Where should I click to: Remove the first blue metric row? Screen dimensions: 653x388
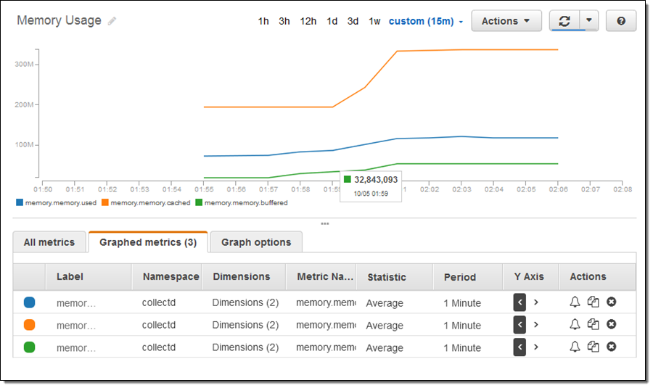612,302
